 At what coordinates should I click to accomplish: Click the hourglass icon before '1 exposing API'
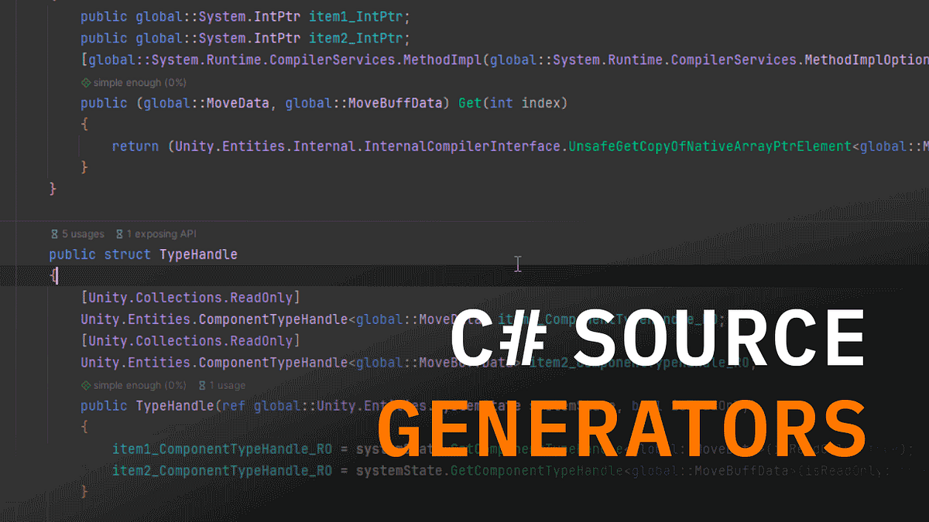click(118, 234)
